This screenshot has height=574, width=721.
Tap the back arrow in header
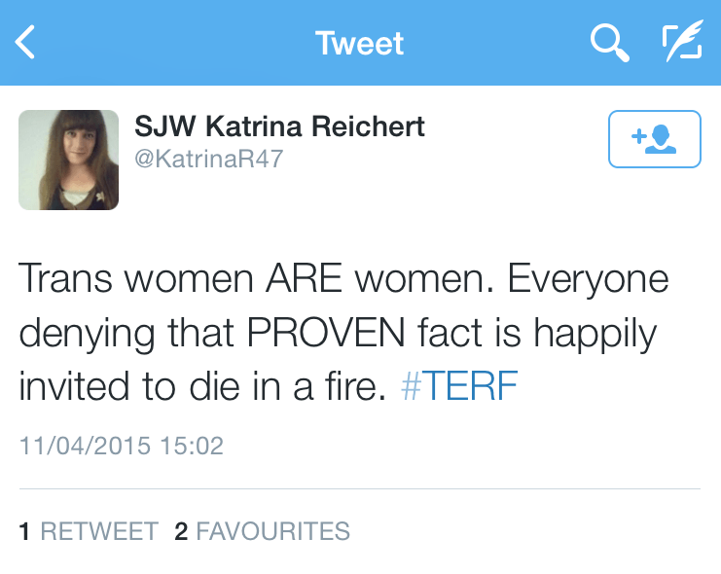point(26,43)
